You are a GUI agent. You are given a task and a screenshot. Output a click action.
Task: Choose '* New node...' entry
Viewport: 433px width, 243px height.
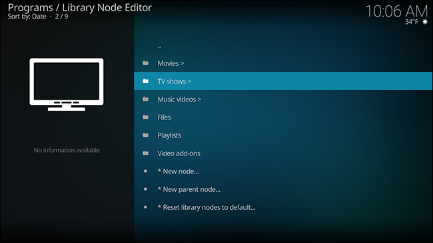point(283,171)
